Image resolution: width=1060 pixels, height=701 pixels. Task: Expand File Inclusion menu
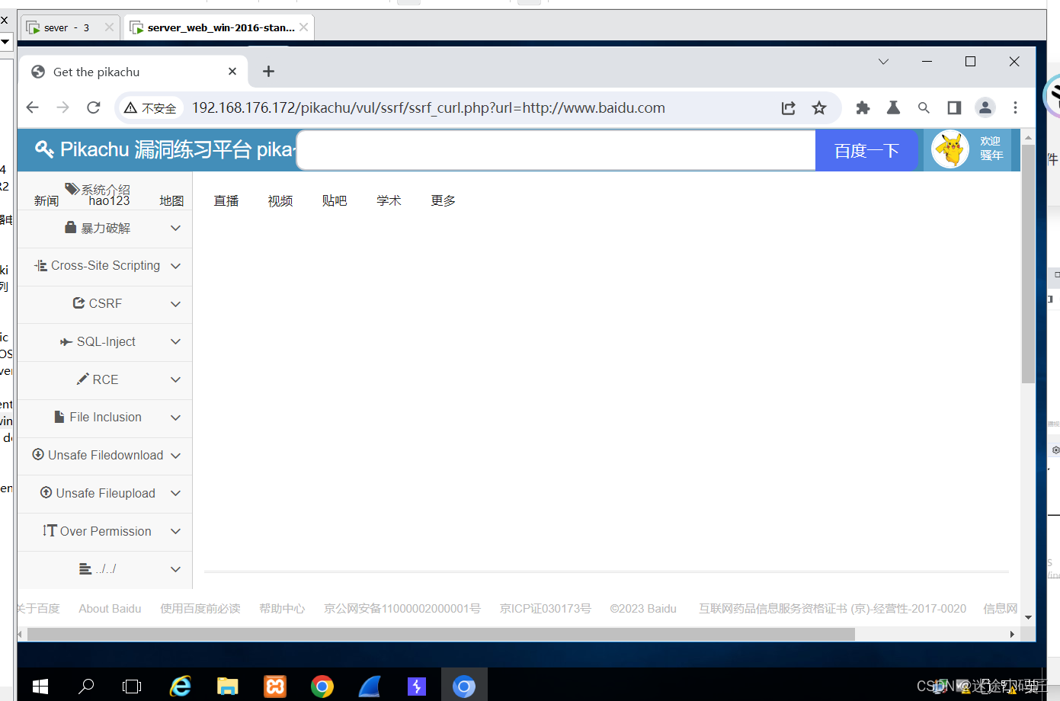[105, 418]
